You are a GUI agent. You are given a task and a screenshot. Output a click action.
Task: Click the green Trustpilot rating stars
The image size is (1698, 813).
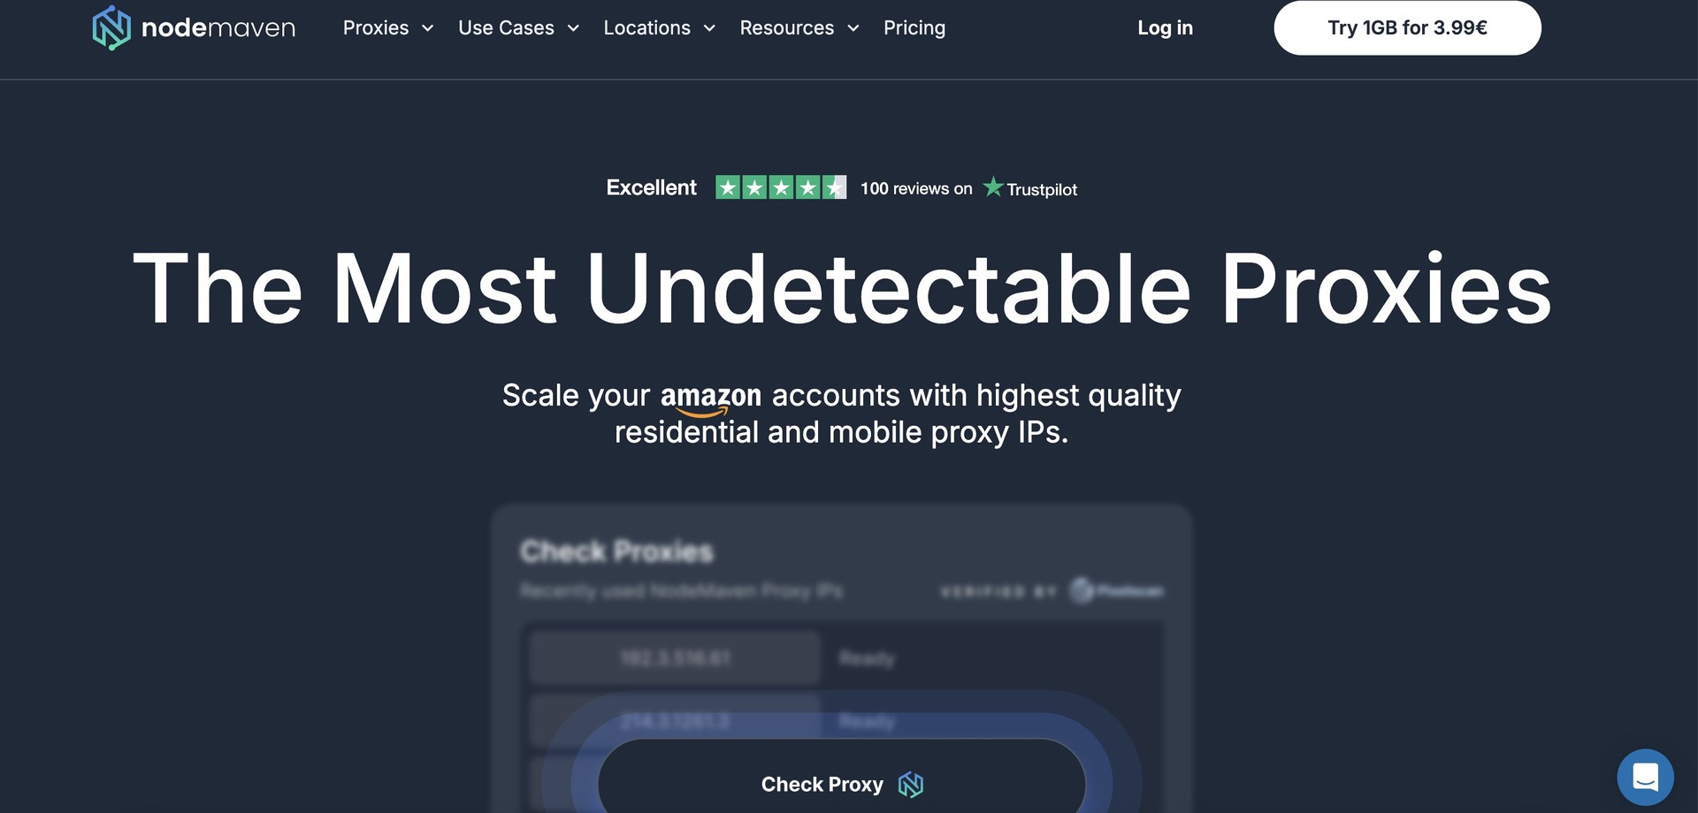tap(780, 187)
